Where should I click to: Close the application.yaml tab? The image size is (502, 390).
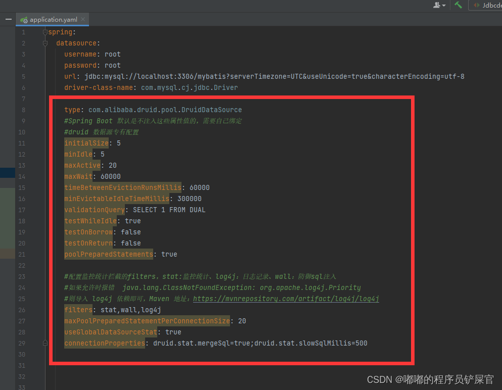[83, 20]
